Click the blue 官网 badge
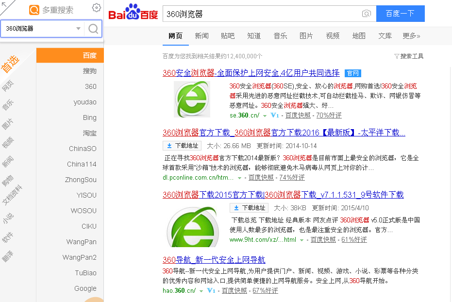Screen dimensions: 452x302 (353, 73)
